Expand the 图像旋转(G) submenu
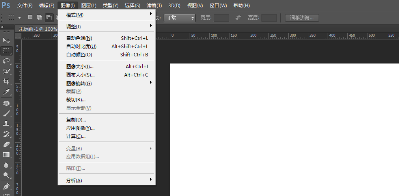The height and width of the screenshot is (196, 399). pyautogui.click(x=107, y=83)
